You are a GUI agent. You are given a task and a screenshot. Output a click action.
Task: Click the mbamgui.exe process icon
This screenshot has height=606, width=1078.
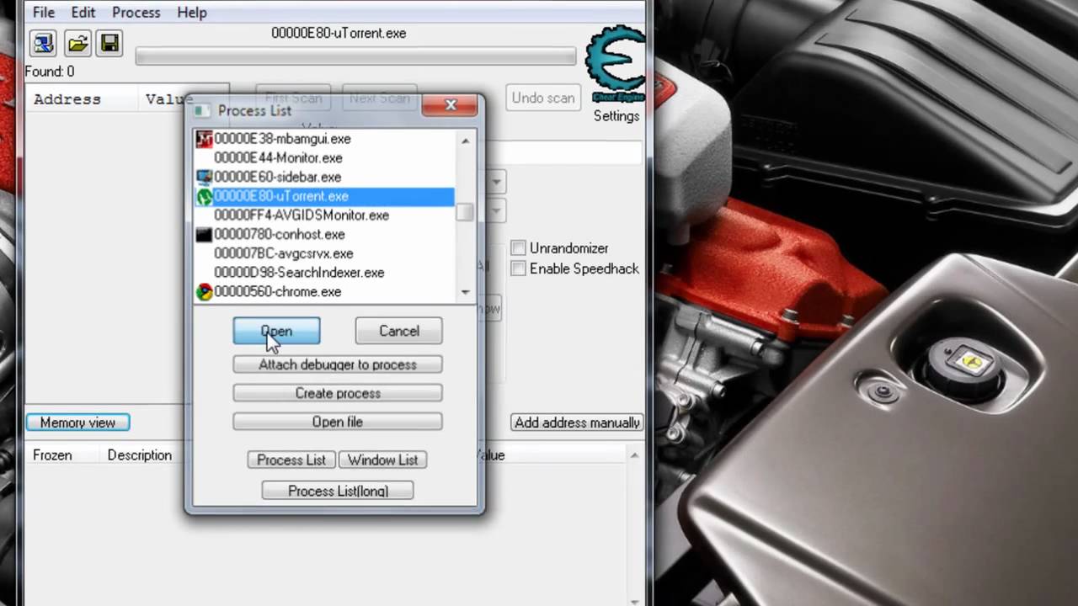tap(204, 139)
